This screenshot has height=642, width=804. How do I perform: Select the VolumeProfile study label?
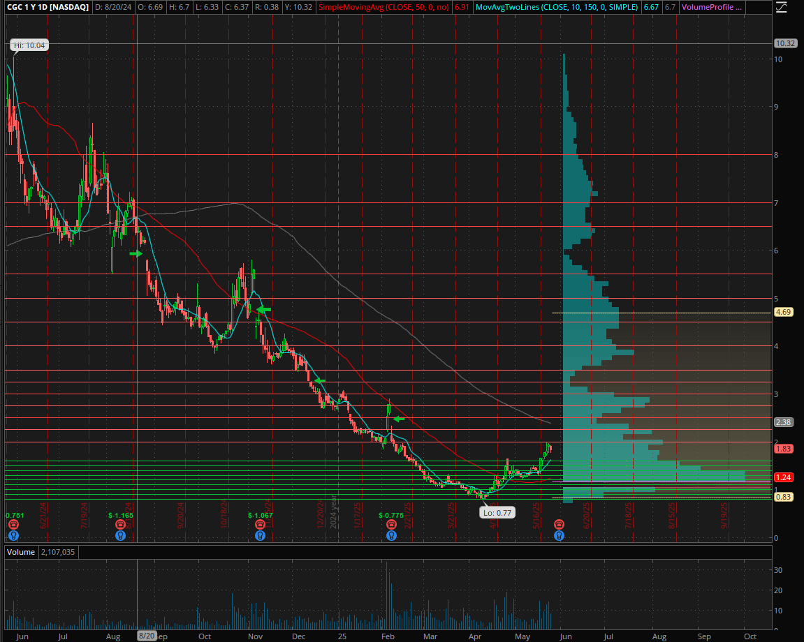pyautogui.click(x=712, y=7)
